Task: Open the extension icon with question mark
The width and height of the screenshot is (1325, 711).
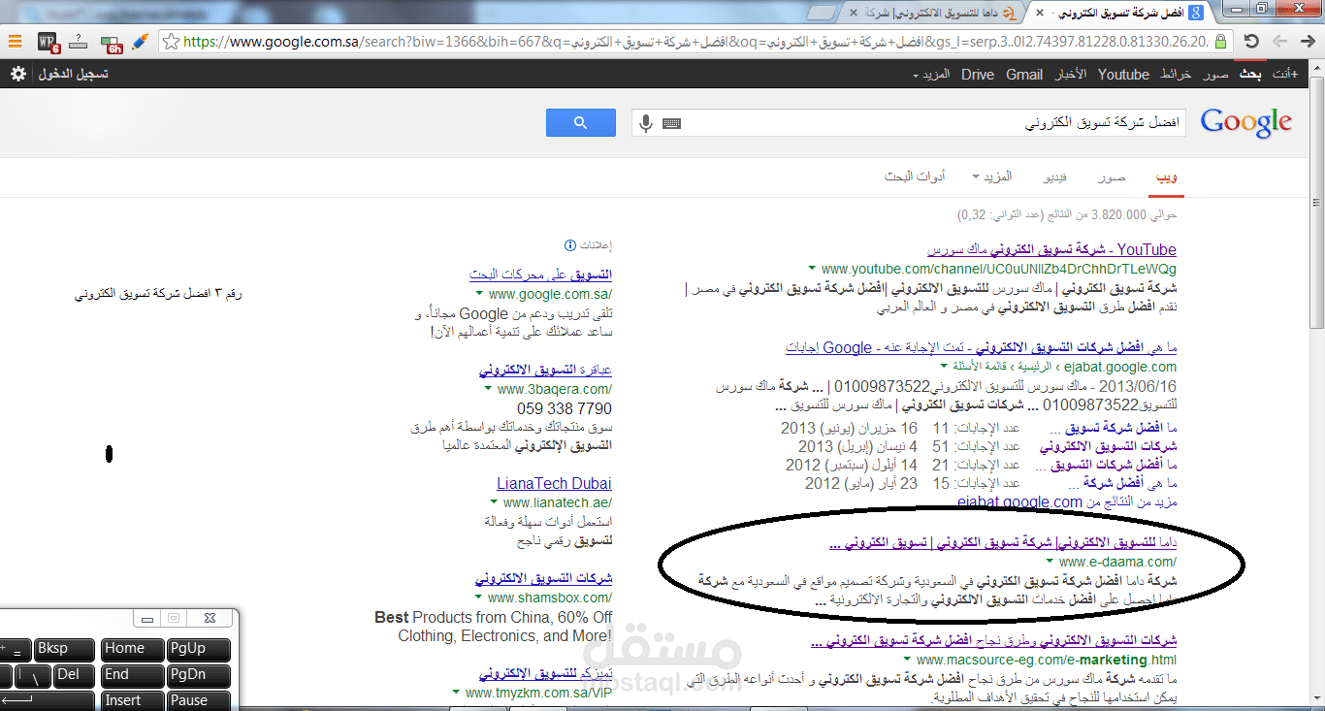Action: [80, 42]
